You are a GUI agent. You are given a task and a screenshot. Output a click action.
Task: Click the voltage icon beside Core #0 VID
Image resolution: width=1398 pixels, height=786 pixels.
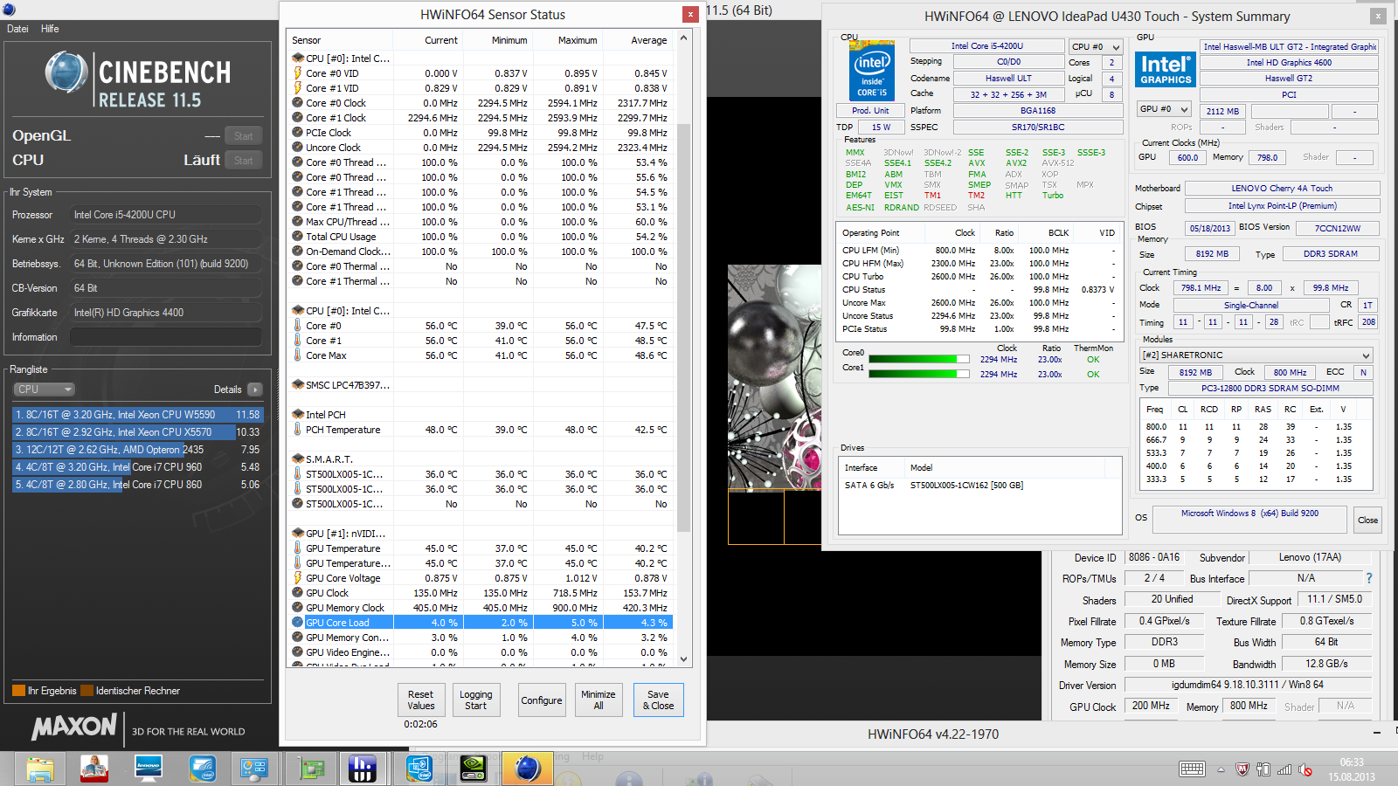pos(298,73)
